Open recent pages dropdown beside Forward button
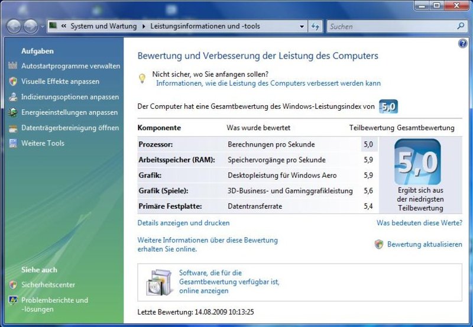This screenshot has height=327, width=473. (x=42, y=27)
